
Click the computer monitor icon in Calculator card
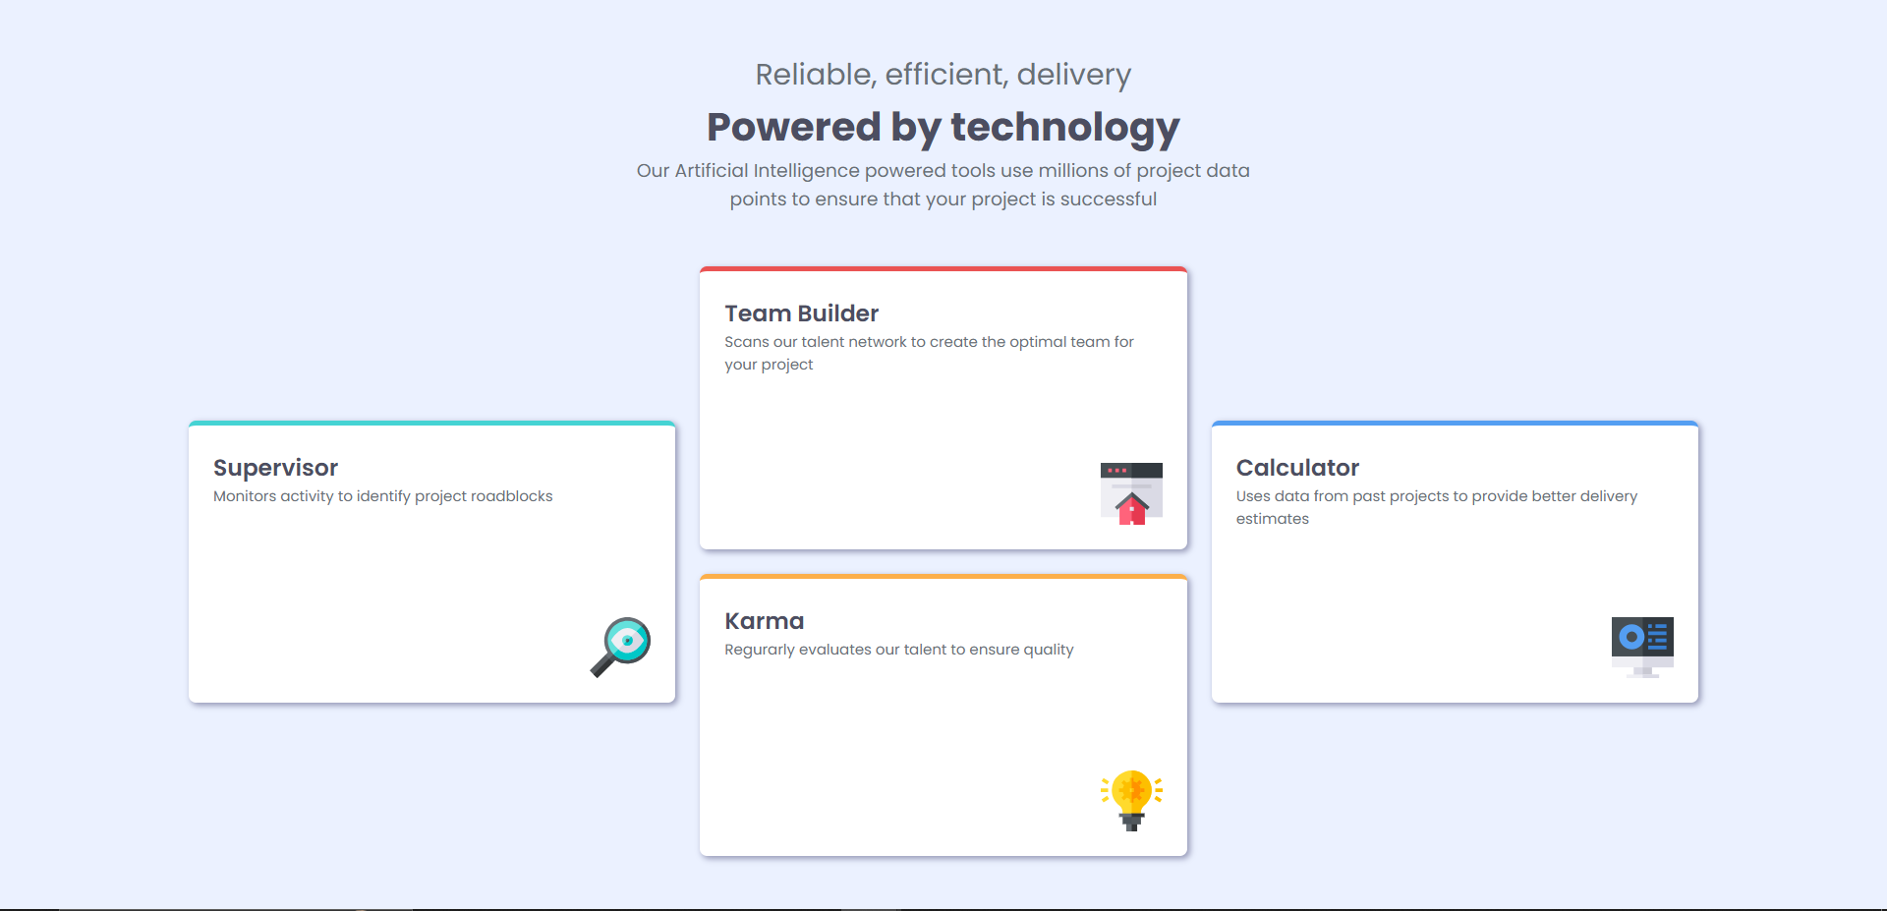[x=1642, y=647]
